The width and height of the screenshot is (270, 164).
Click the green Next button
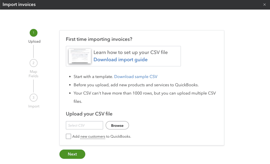tap(72, 154)
